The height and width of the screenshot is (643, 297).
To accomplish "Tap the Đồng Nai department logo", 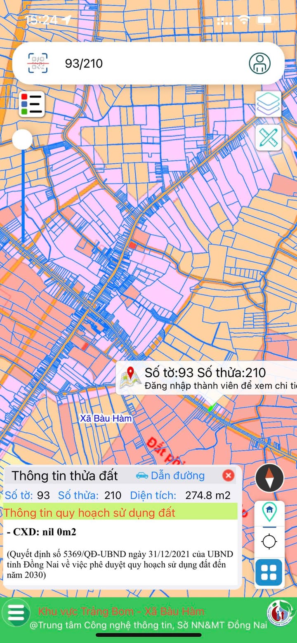I will pos(279,612).
